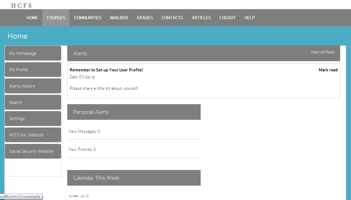Open the COURSES menu item
This screenshot has width=351, height=200.
tap(56, 18)
